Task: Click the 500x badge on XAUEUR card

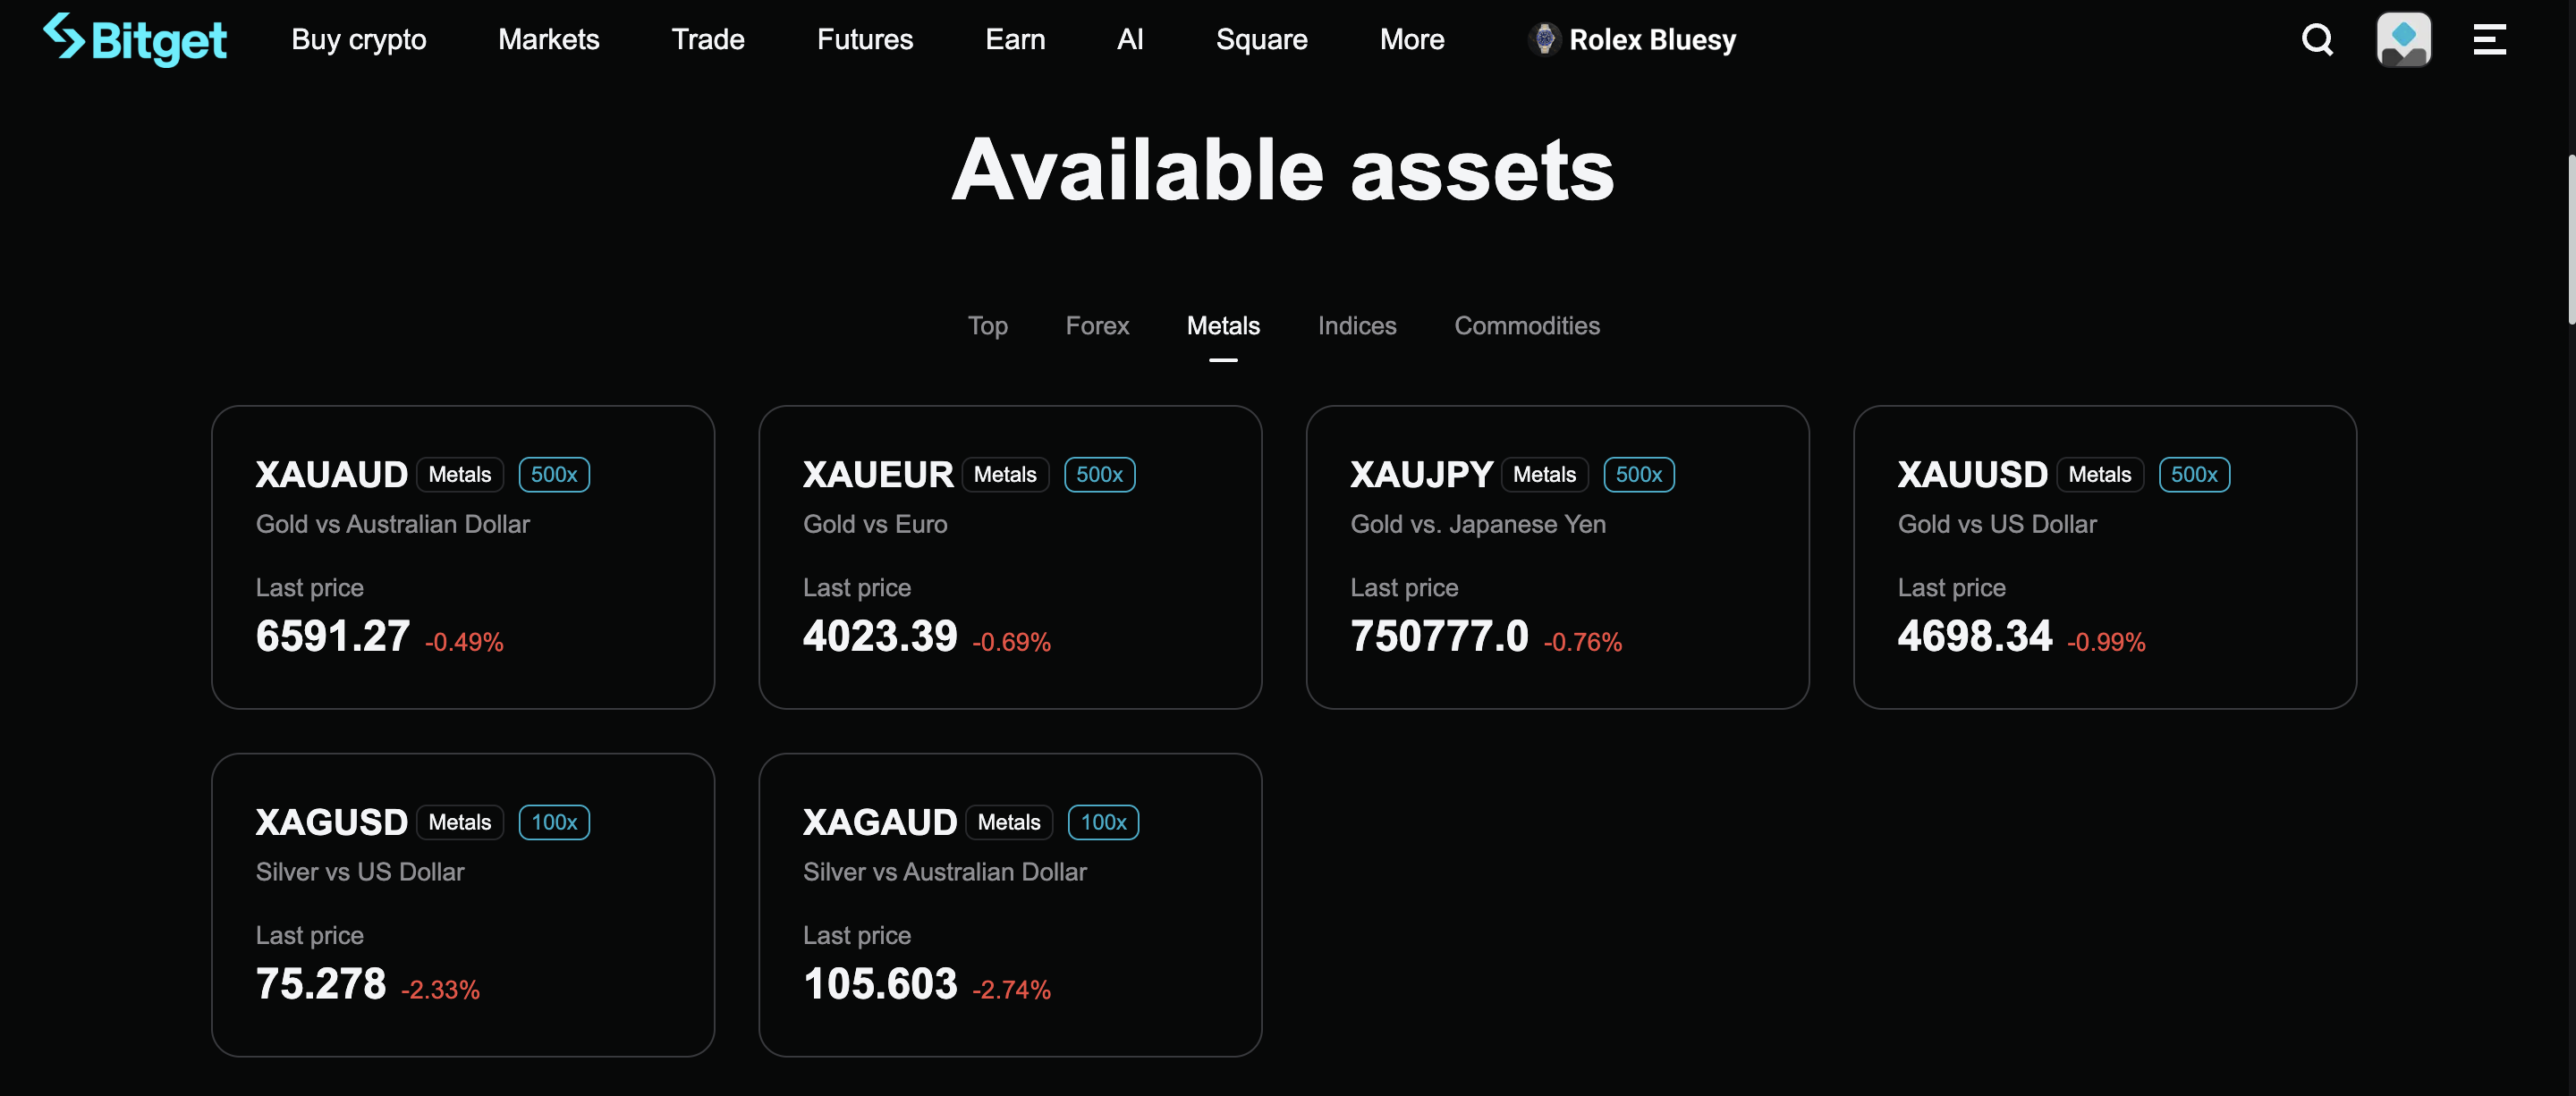Action: click(1099, 475)
